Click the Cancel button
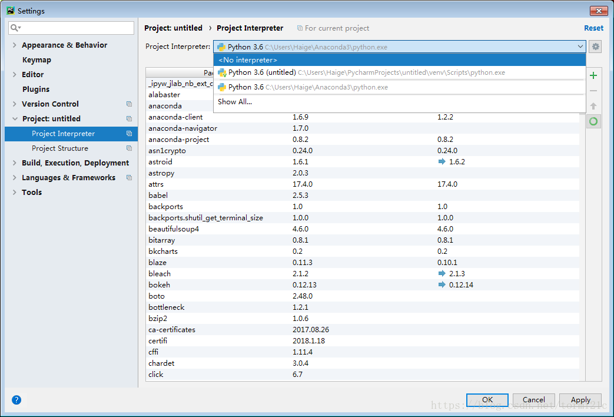 click(x=534, y=400)
